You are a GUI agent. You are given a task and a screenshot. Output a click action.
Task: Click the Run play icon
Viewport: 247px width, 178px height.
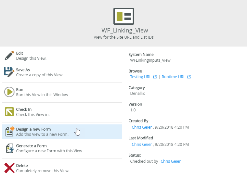coord(9,92)
